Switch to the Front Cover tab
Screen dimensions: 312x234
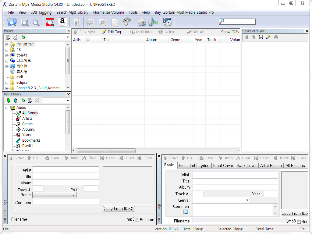(223, 165)
